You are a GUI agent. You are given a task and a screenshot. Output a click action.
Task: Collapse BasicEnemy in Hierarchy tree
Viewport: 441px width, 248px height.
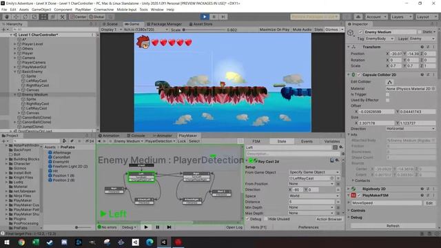tap(15, 72)
